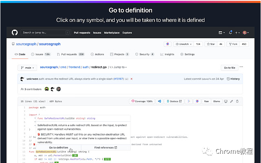Switch to the Pull requests tab
This screenshot has height=163, width=261.
point(71,54)
